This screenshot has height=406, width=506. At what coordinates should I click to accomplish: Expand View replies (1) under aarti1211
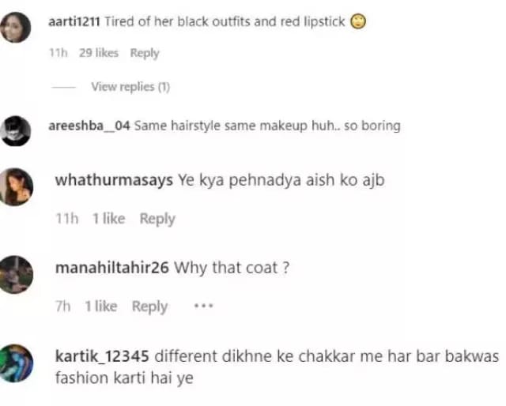pyautogui.click(x=130, y=87)
